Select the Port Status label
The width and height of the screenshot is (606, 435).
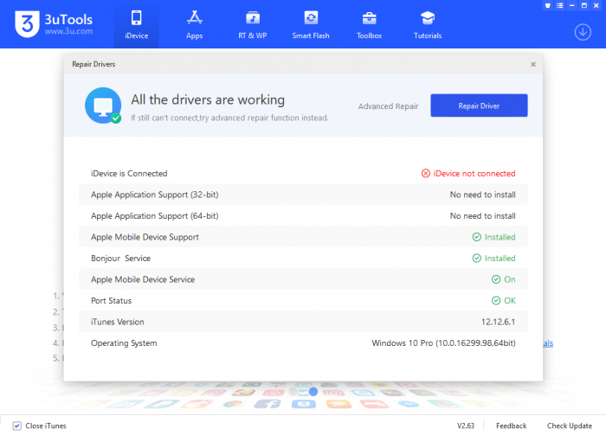[112, 301]
